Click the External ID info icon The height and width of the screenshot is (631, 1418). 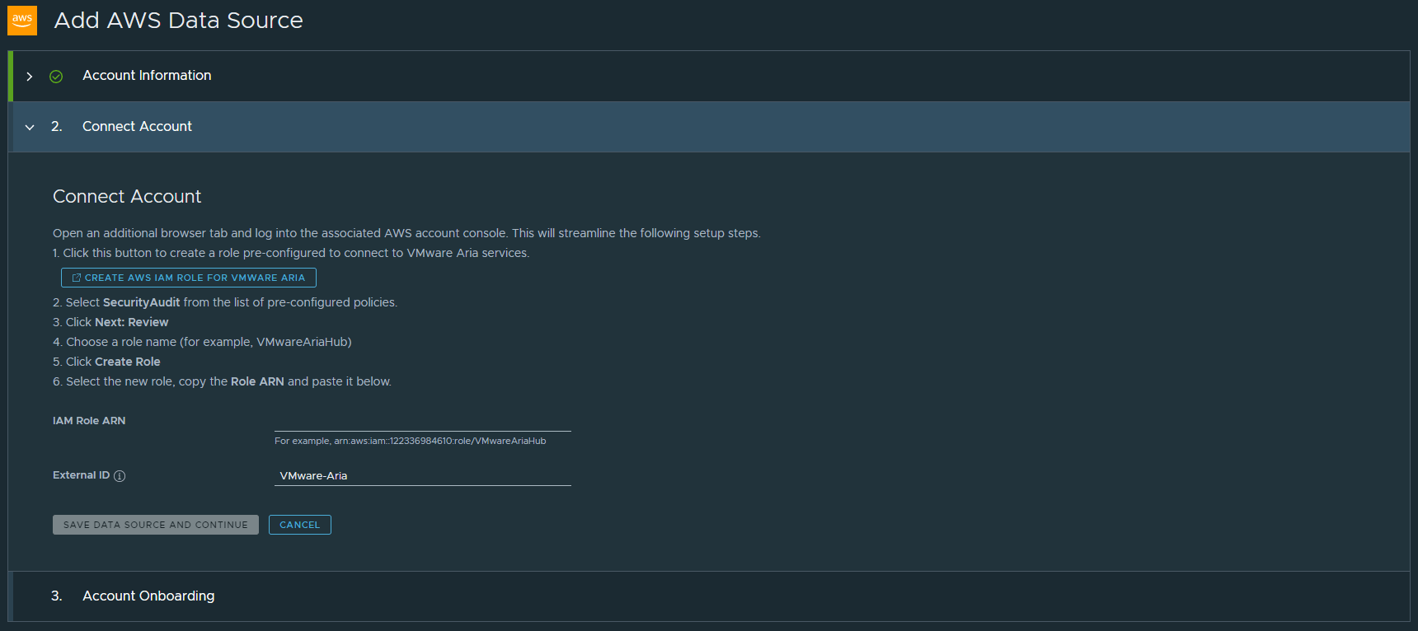(120, 476)
